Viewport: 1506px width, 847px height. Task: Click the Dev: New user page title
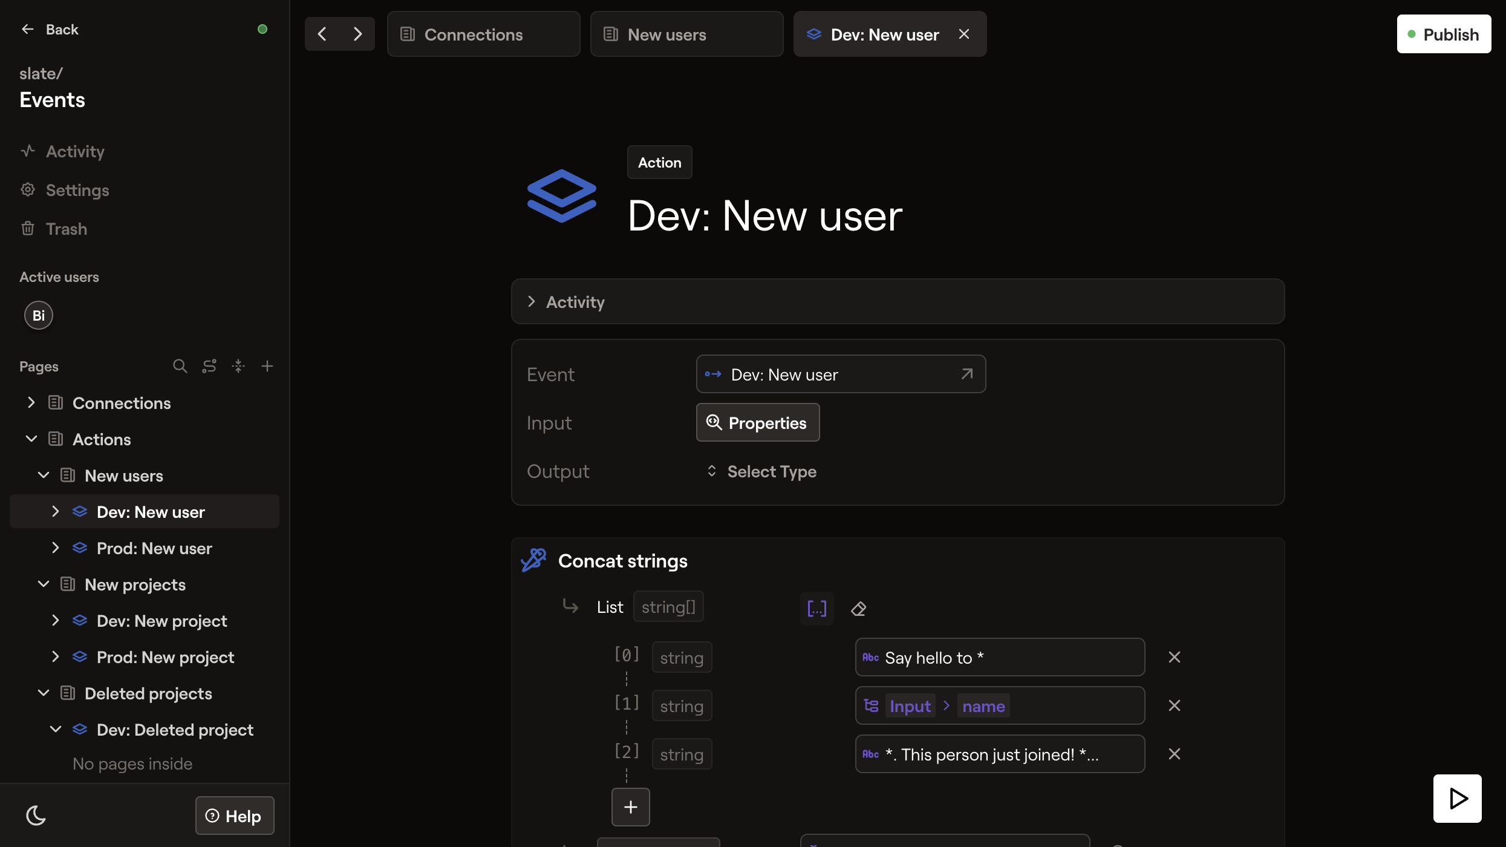point(765,215)
